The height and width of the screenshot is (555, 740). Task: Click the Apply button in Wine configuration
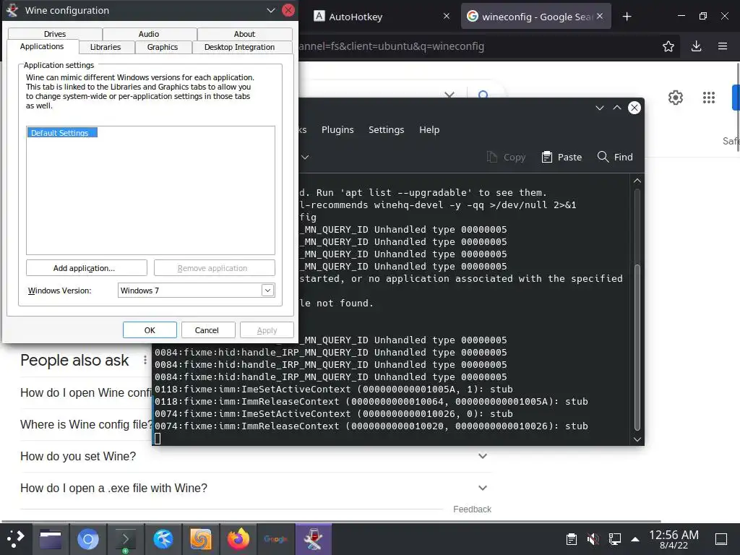267,330
